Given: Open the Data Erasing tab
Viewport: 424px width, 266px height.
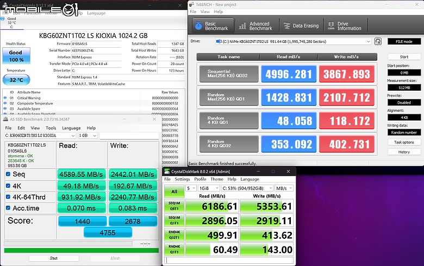Looking at the screenshot, I should tap(301, 26).
